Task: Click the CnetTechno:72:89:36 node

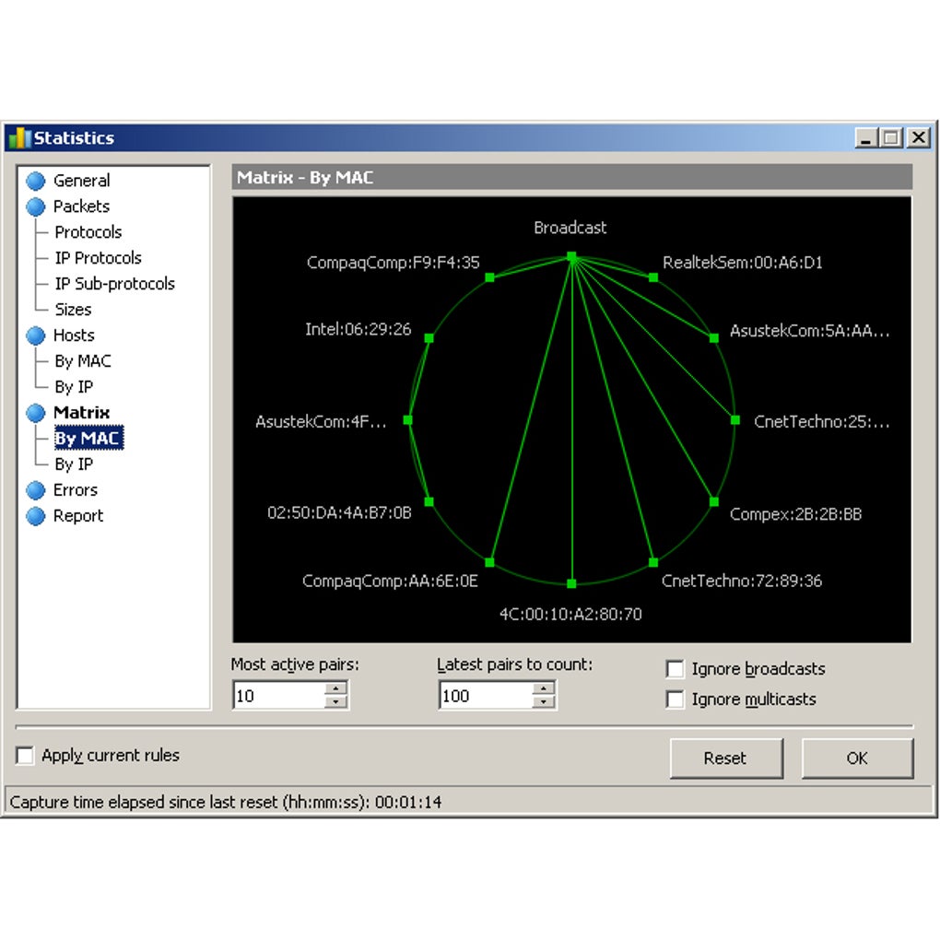Action: click(x=653, y=562)
